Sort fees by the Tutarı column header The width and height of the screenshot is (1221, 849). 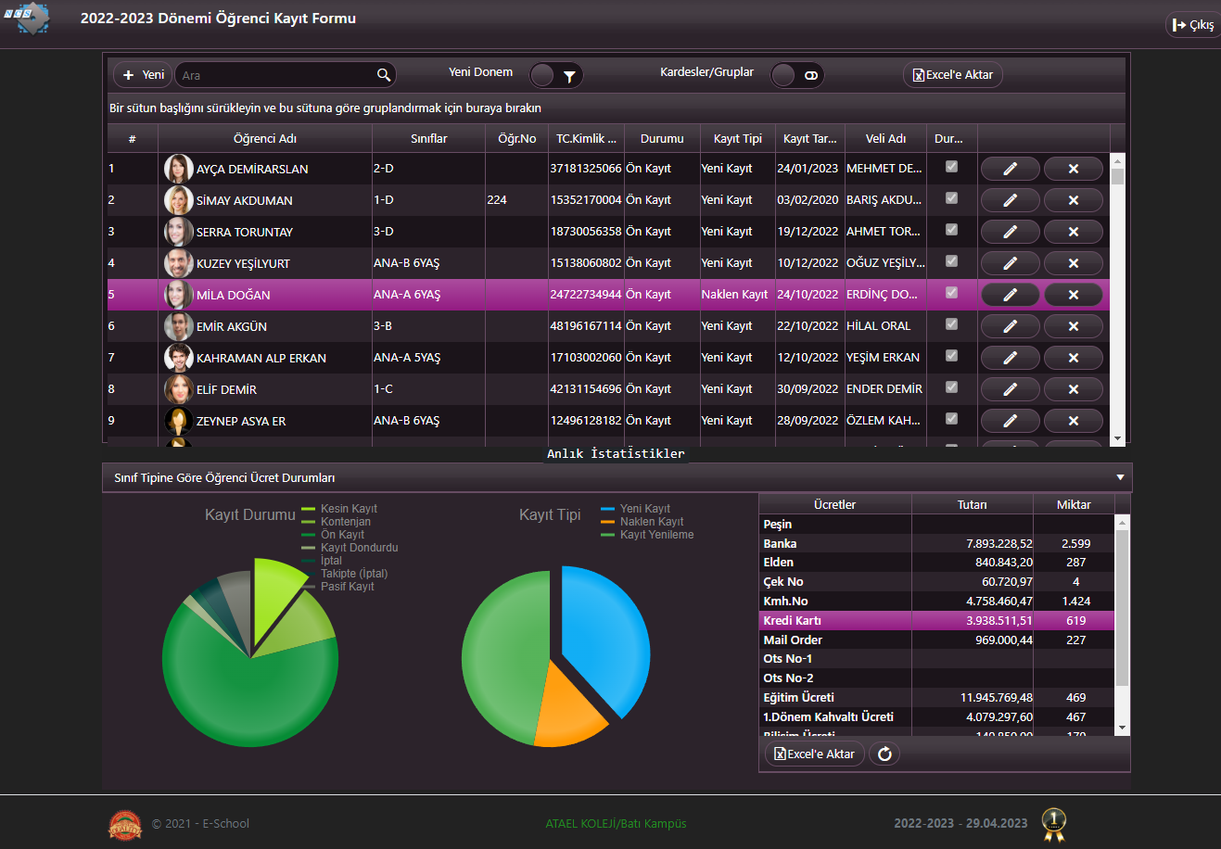click(x=972, y=505)
